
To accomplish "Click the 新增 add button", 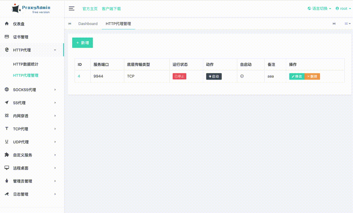I will coord(82,43).
